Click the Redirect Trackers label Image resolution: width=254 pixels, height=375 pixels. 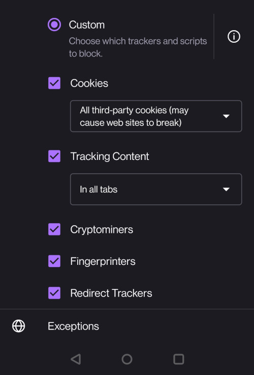[x=111, y=293]
